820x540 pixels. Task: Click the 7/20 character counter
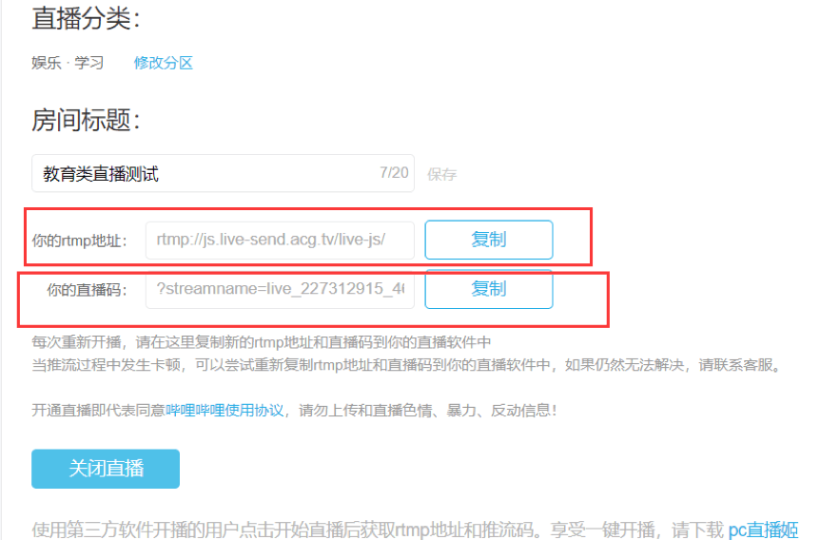394,172
